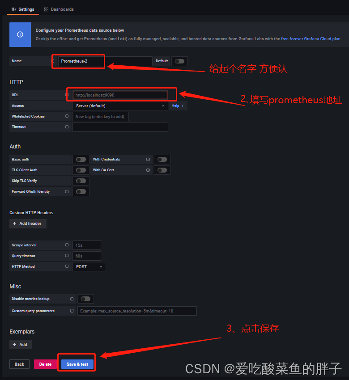Enable the Skip TLS Verify toggle
349x380 pixels.
(x=81, y=181)
